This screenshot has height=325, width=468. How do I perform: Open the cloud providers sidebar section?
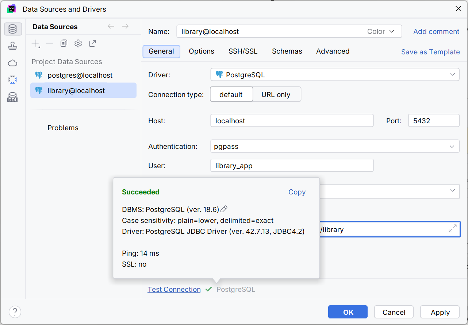[x=13, y=63]
